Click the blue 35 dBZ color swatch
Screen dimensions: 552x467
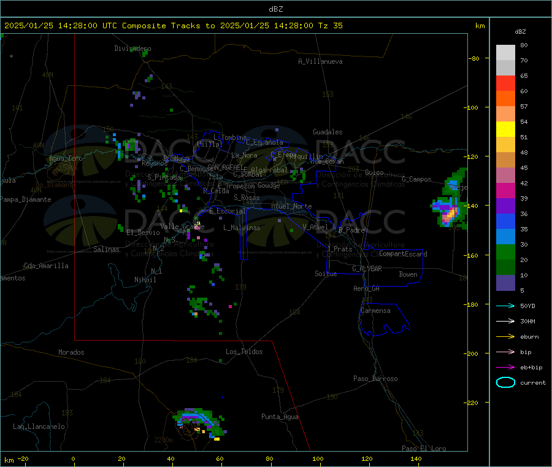[x=505, y=221]
